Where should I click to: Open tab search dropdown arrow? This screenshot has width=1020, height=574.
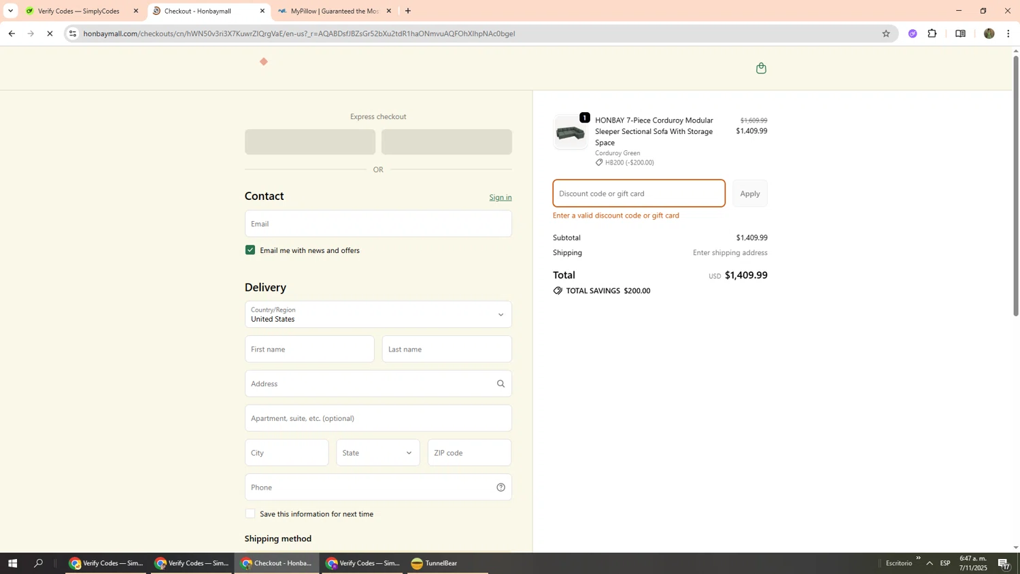(10, 11)
